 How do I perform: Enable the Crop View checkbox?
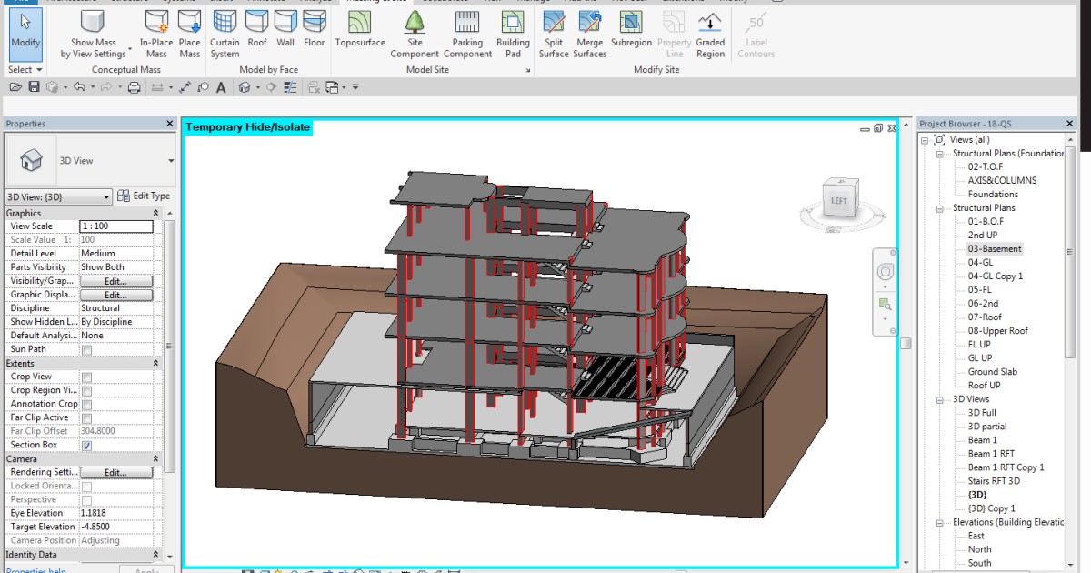point(85,377)
